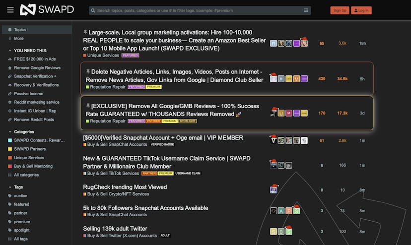Open FREE $120,000 in Ads link
Image resolution: width=411 pixels, height=245 pixels.
pyautogui.click(x=35, y=59)
